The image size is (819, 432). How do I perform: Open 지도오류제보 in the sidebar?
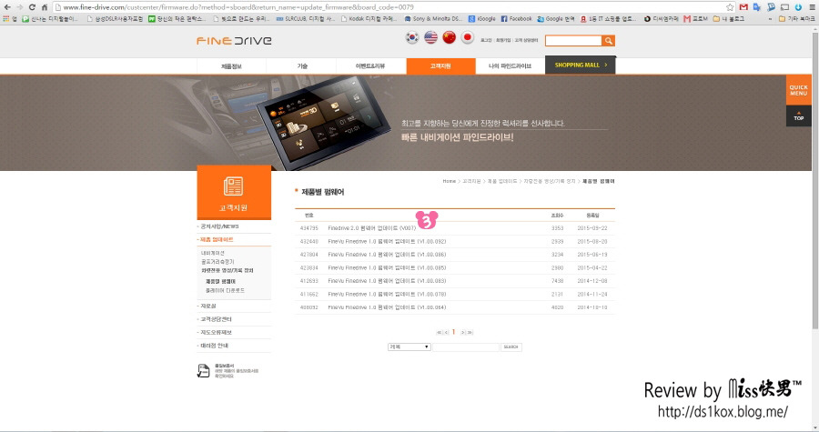point(216,332)
